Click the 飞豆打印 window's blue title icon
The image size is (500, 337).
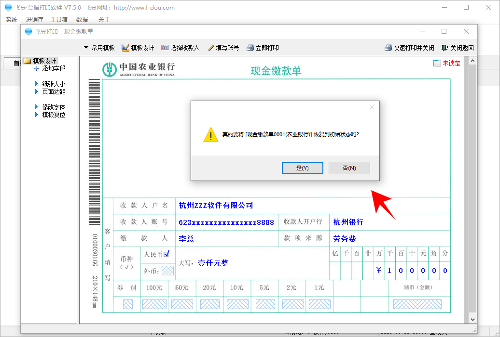click(x=28, y=31)
